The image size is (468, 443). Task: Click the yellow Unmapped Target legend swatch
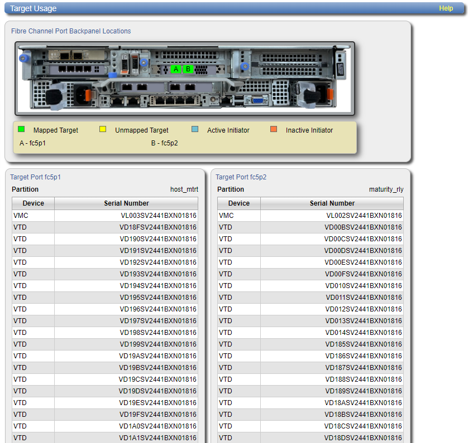coord(103,129)
